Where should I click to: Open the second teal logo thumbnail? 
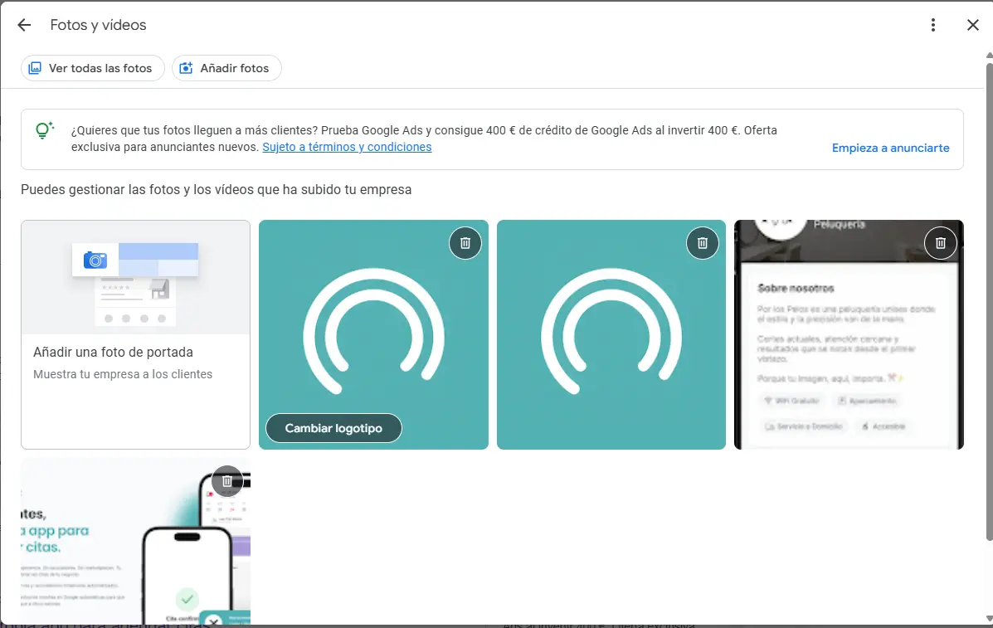(611, 348)
